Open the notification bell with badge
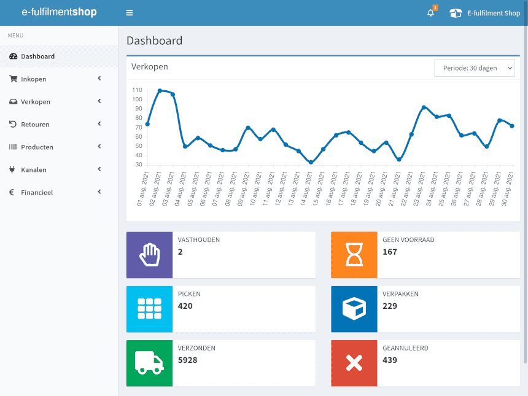This screenshot has width=528, height=396. click(430, 12)
